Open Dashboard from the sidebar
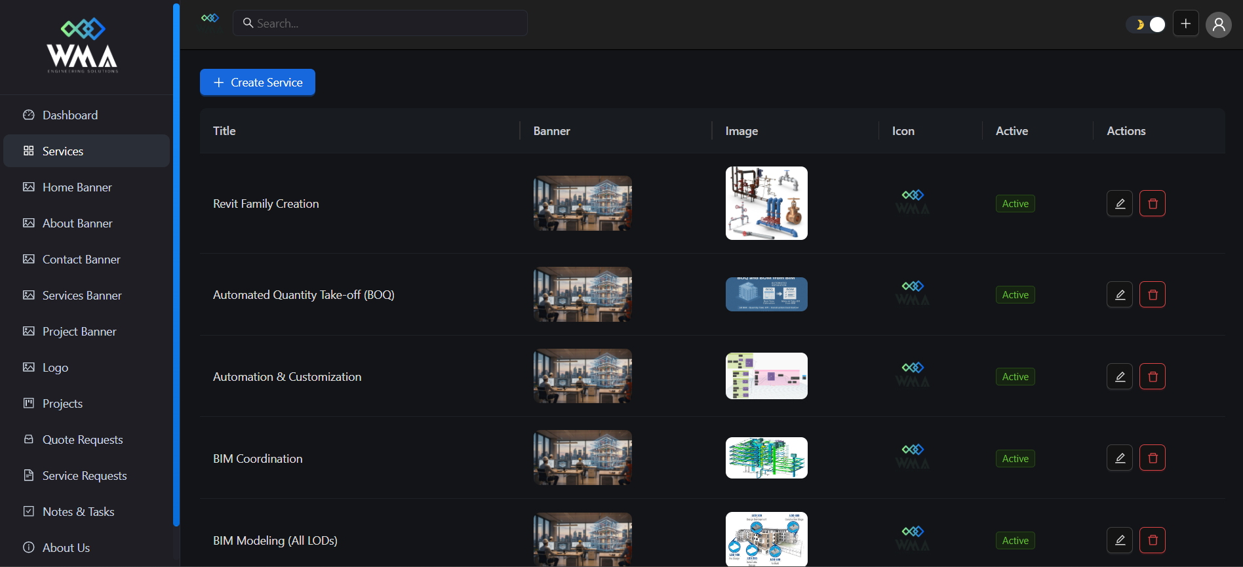The height and width of the screenshot is (567, 1243). click(x=70, y=115)
